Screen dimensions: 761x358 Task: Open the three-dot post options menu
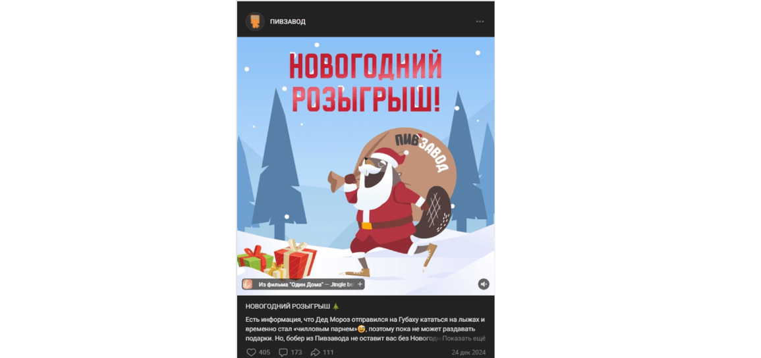click(x=480, y=21)
